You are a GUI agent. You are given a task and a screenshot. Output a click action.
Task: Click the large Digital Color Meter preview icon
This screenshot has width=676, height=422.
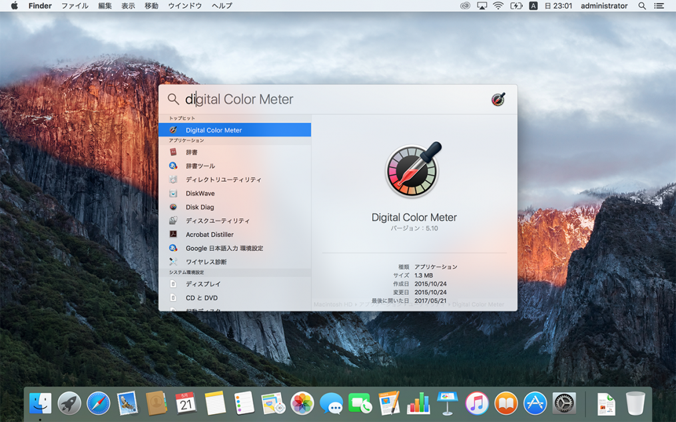pos(414,170)
